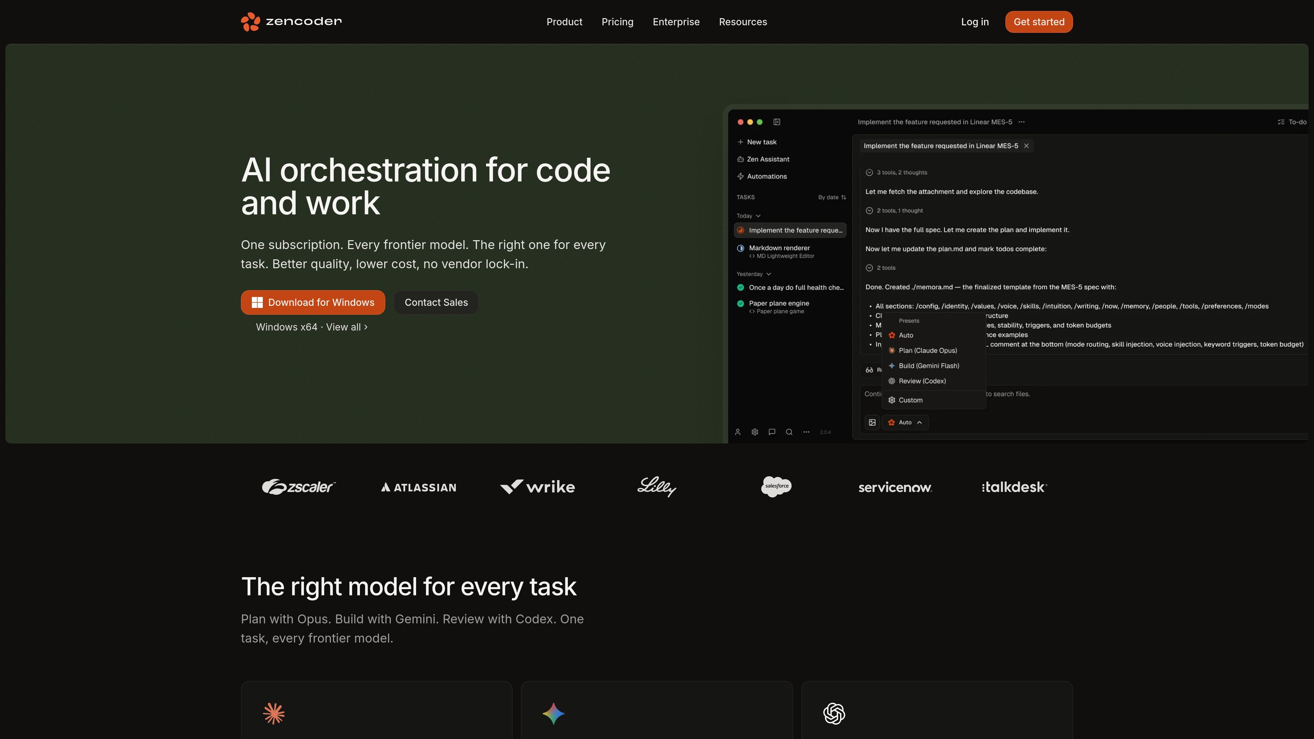
Task: Click the Wrike logo
Action: pos(538,487)
